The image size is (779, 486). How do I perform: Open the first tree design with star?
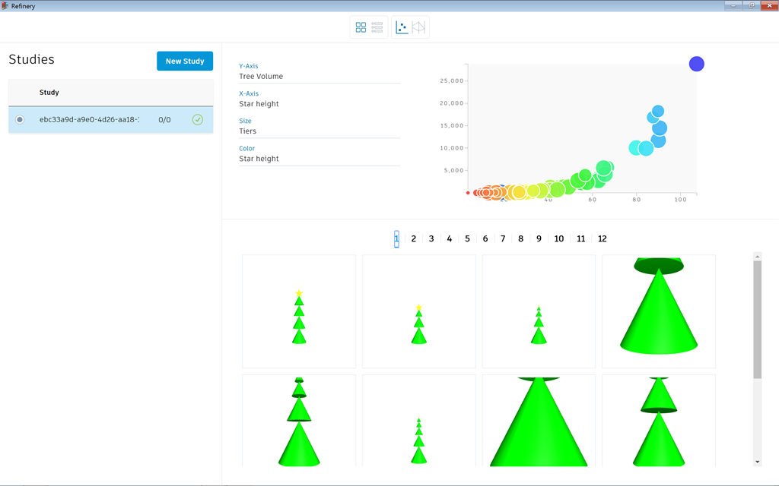point(299,311)
